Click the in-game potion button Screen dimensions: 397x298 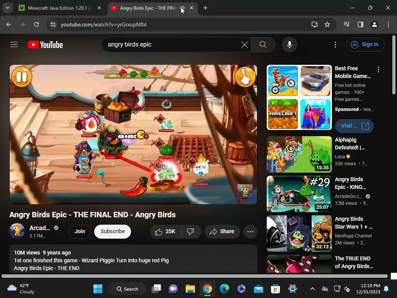click(245, 76)
